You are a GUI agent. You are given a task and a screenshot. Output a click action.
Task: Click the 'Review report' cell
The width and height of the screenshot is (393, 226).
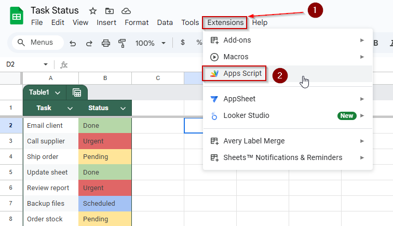pyautogui.click(x=51, y=188)
